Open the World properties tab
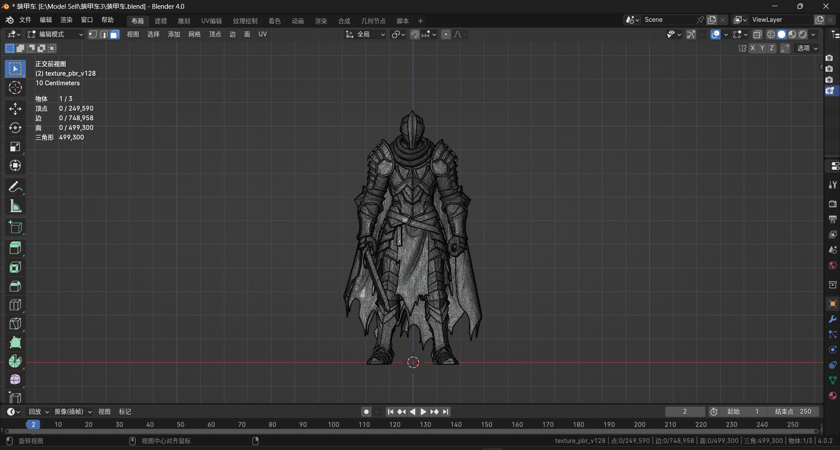 coord(833,265)
